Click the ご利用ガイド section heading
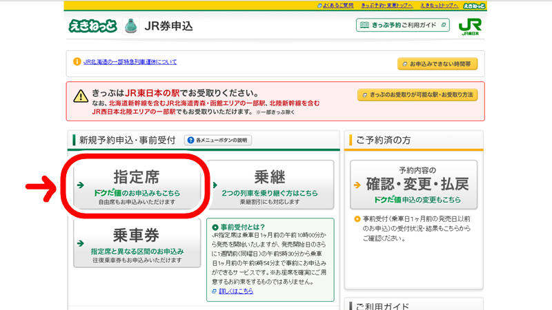 (382, 306)
